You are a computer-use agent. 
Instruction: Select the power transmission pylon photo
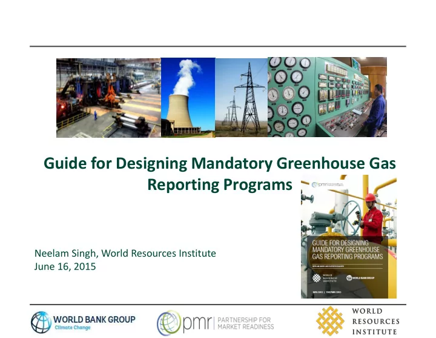[x=241, y=98]
